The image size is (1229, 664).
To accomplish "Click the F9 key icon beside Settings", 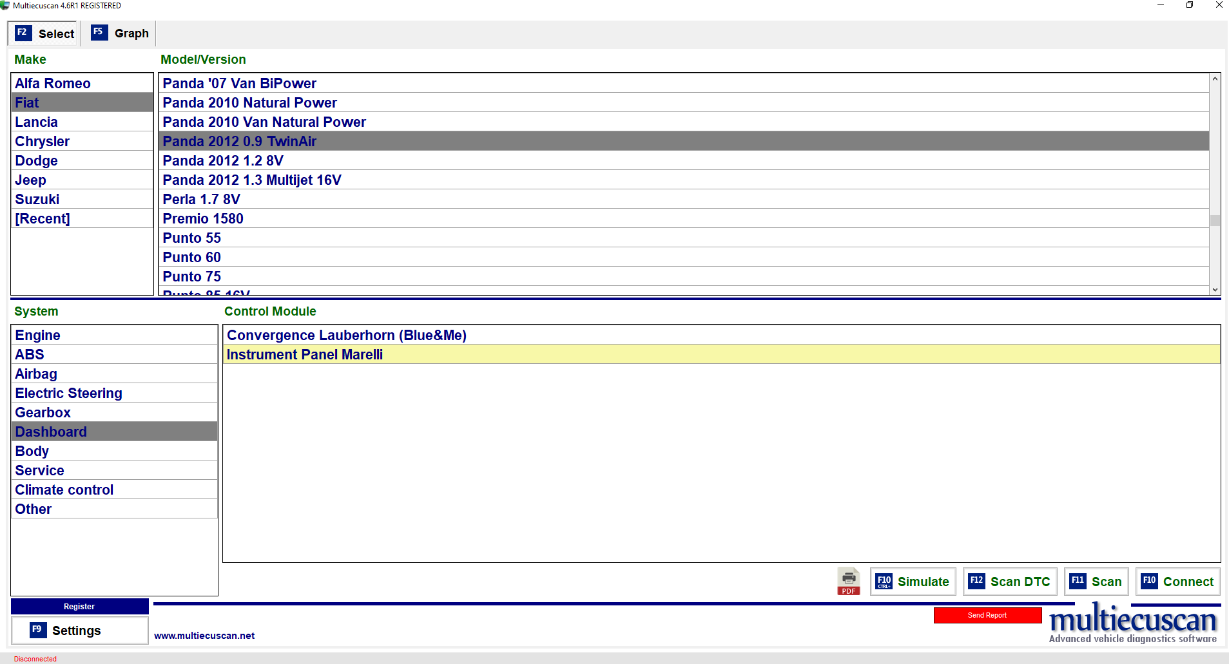I will point(38,630).
